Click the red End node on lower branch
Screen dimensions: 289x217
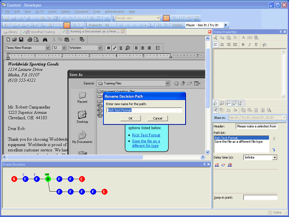(104, 192)
